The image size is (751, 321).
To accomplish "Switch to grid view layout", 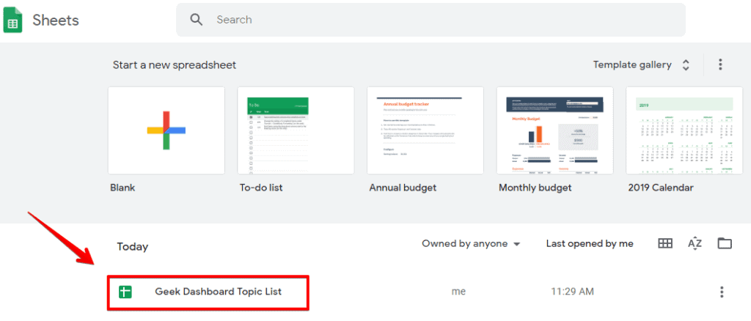I will coord(665,243).
